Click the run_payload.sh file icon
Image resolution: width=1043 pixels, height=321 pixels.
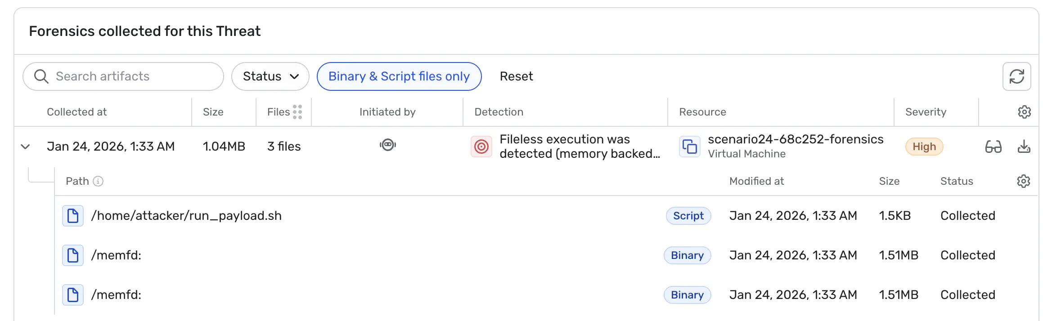click(x=73, y=216)
